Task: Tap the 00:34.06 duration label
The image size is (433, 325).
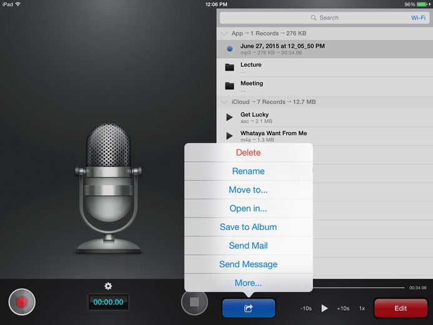Action: click(417, 287)
